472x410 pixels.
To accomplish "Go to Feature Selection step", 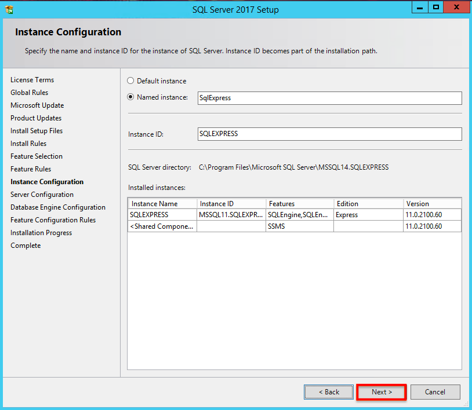I will pos(37,156).
